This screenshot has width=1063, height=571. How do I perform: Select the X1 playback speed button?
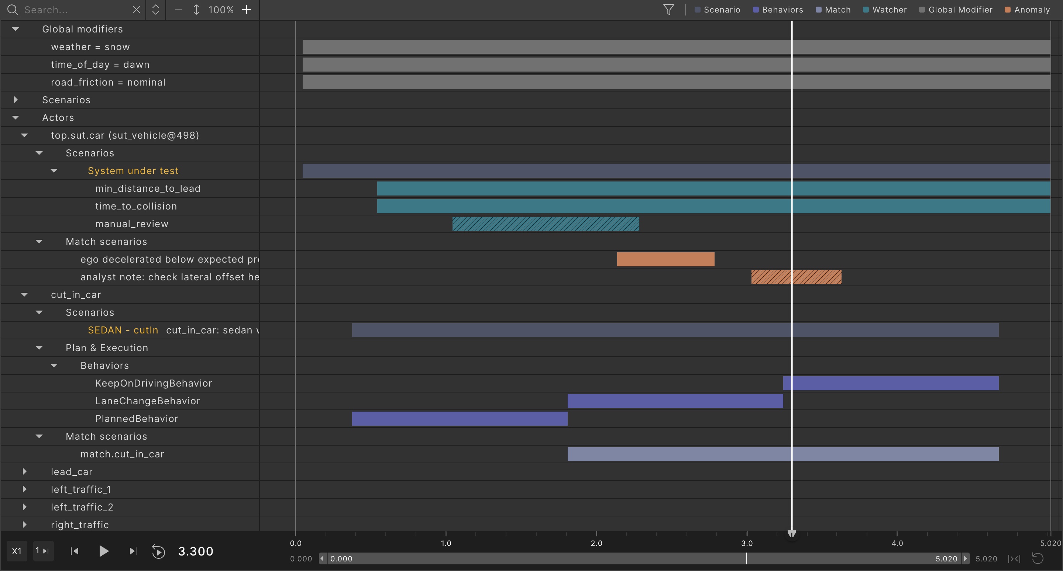[x=17, y=551]
